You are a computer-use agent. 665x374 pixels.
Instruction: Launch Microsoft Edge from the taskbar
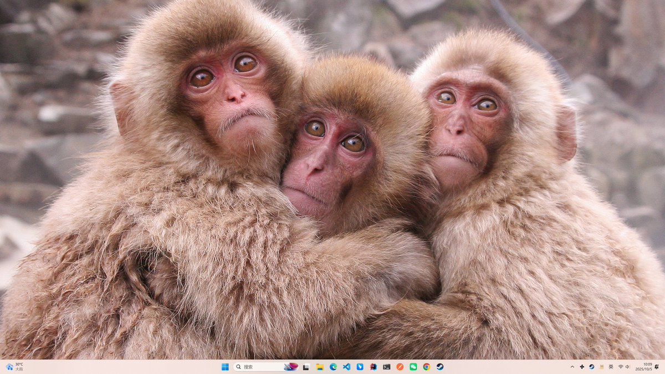[333, 367]
